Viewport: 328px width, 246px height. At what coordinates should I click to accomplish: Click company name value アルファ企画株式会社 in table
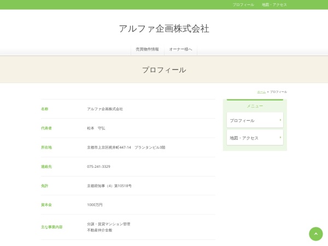coord(105,109)
